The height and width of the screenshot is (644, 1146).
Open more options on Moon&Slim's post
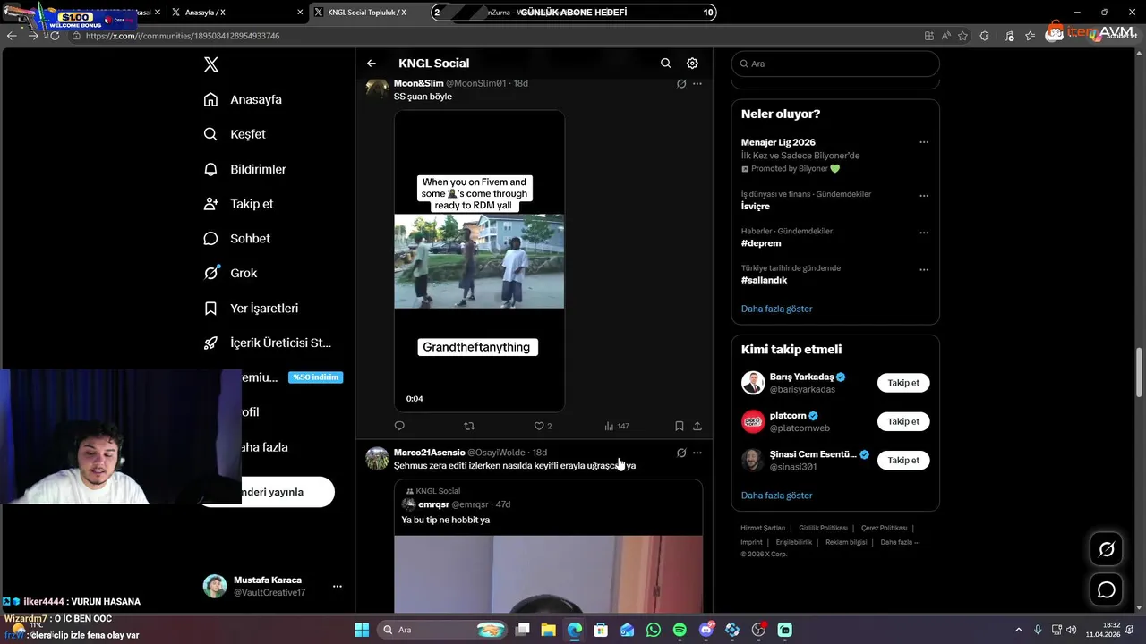click(697, 83)
